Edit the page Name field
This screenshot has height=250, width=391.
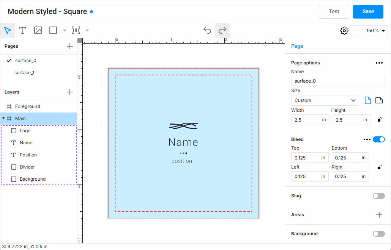[338, 81]
